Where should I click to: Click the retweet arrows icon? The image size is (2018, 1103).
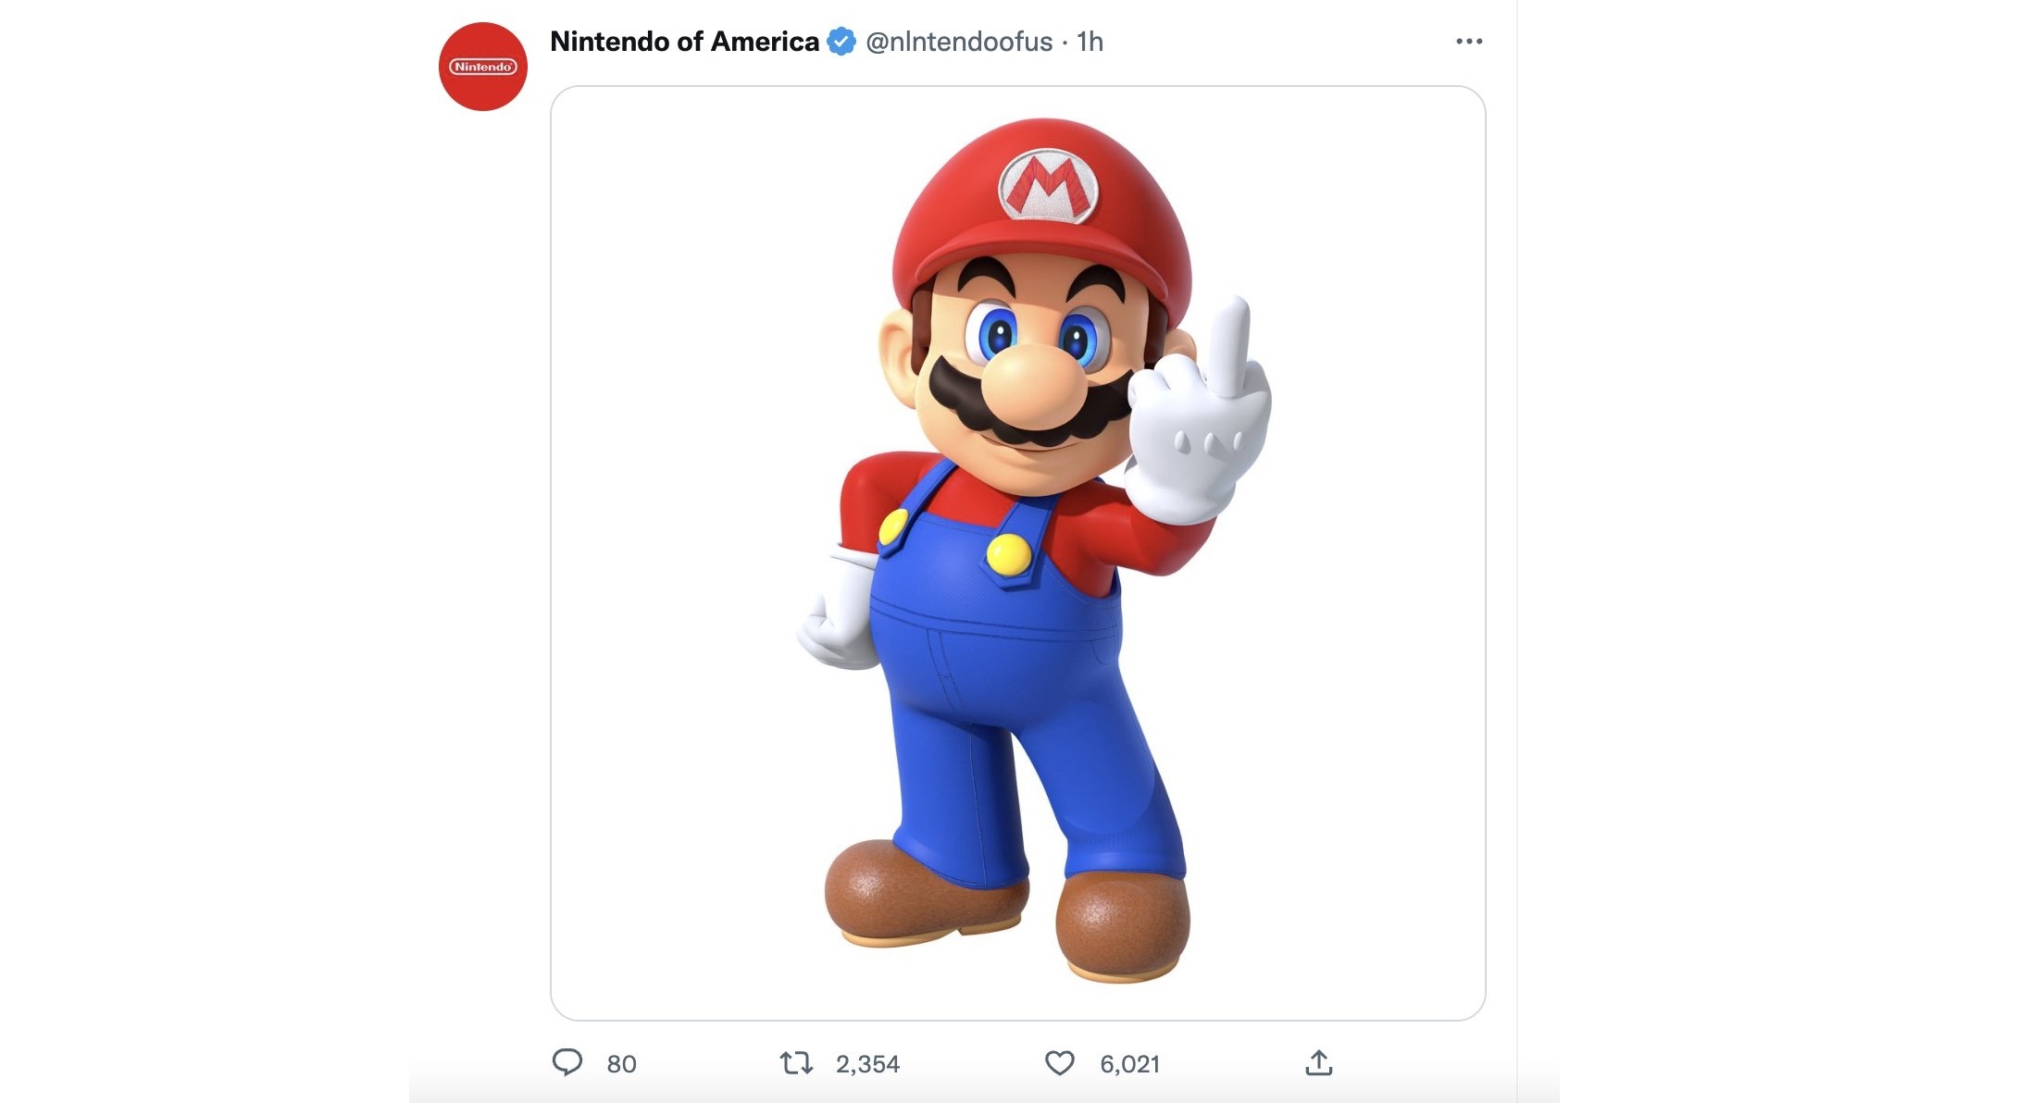coord(796,1063)
